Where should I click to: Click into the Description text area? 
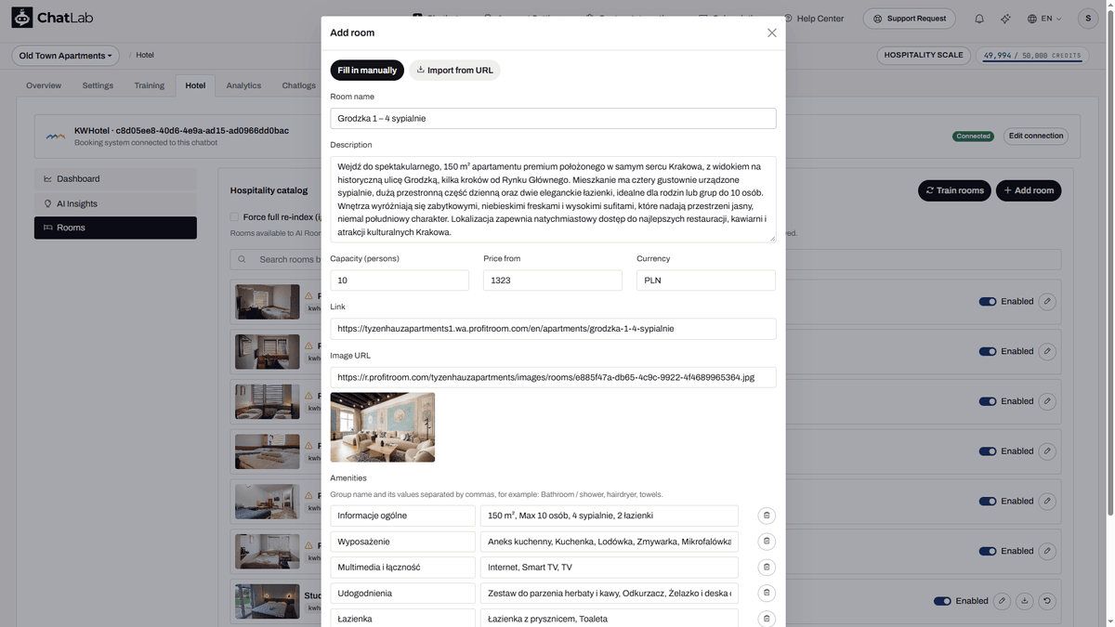point(553,200)
